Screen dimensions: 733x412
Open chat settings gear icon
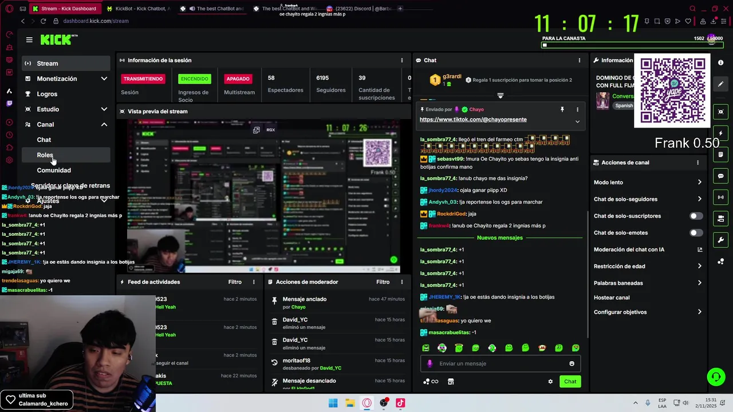pyautogui.click(x=550, y=382)
